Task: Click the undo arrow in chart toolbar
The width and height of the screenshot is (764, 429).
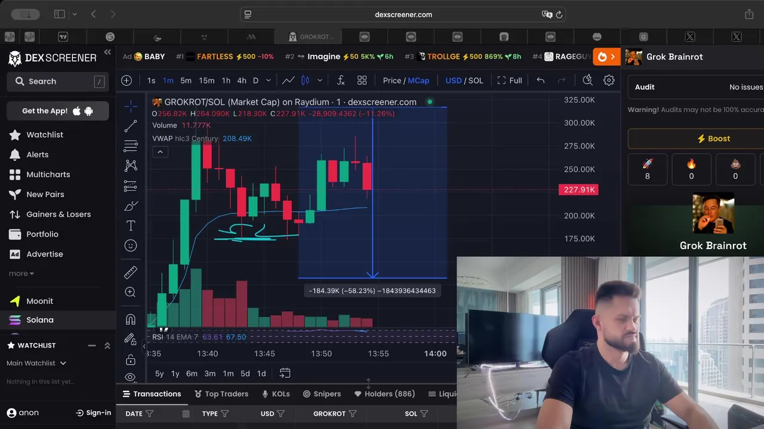Action: (540, 80)
